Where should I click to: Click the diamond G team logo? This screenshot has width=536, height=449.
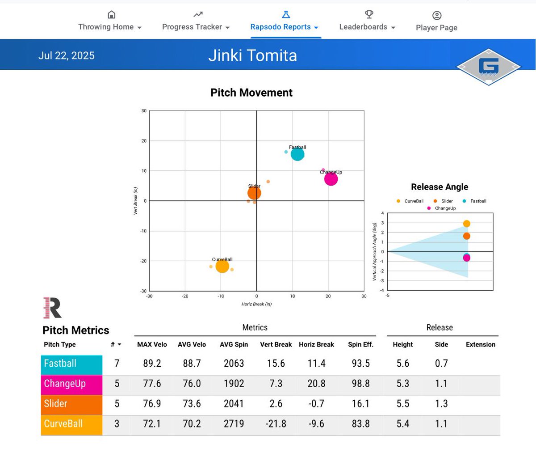click(488, 67)
